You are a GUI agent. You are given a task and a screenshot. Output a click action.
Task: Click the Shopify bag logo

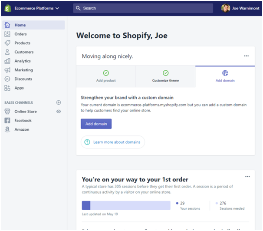click(8, 8)
